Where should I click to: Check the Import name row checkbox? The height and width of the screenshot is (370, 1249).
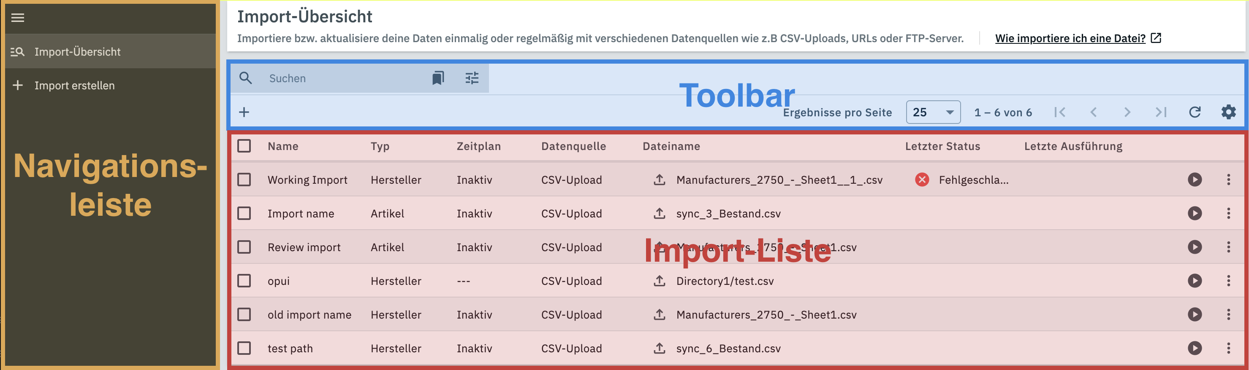[244, 213]
